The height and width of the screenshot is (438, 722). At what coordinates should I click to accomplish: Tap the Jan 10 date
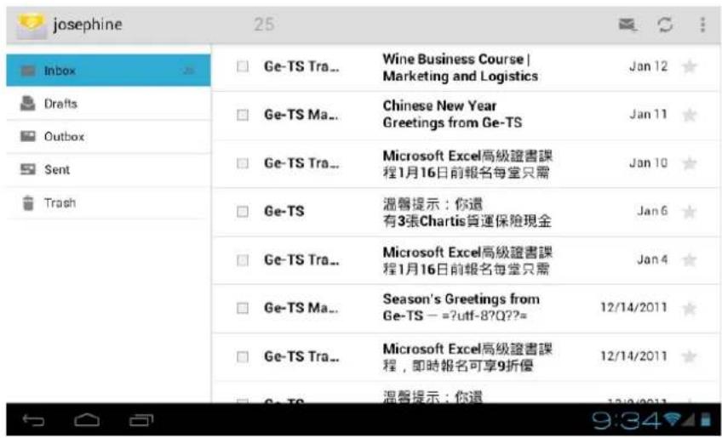tap(648, 163)
